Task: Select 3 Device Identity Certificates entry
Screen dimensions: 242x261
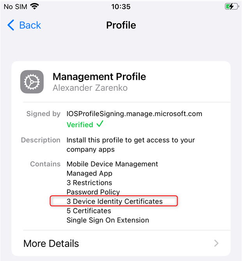Action: point(115,201)
